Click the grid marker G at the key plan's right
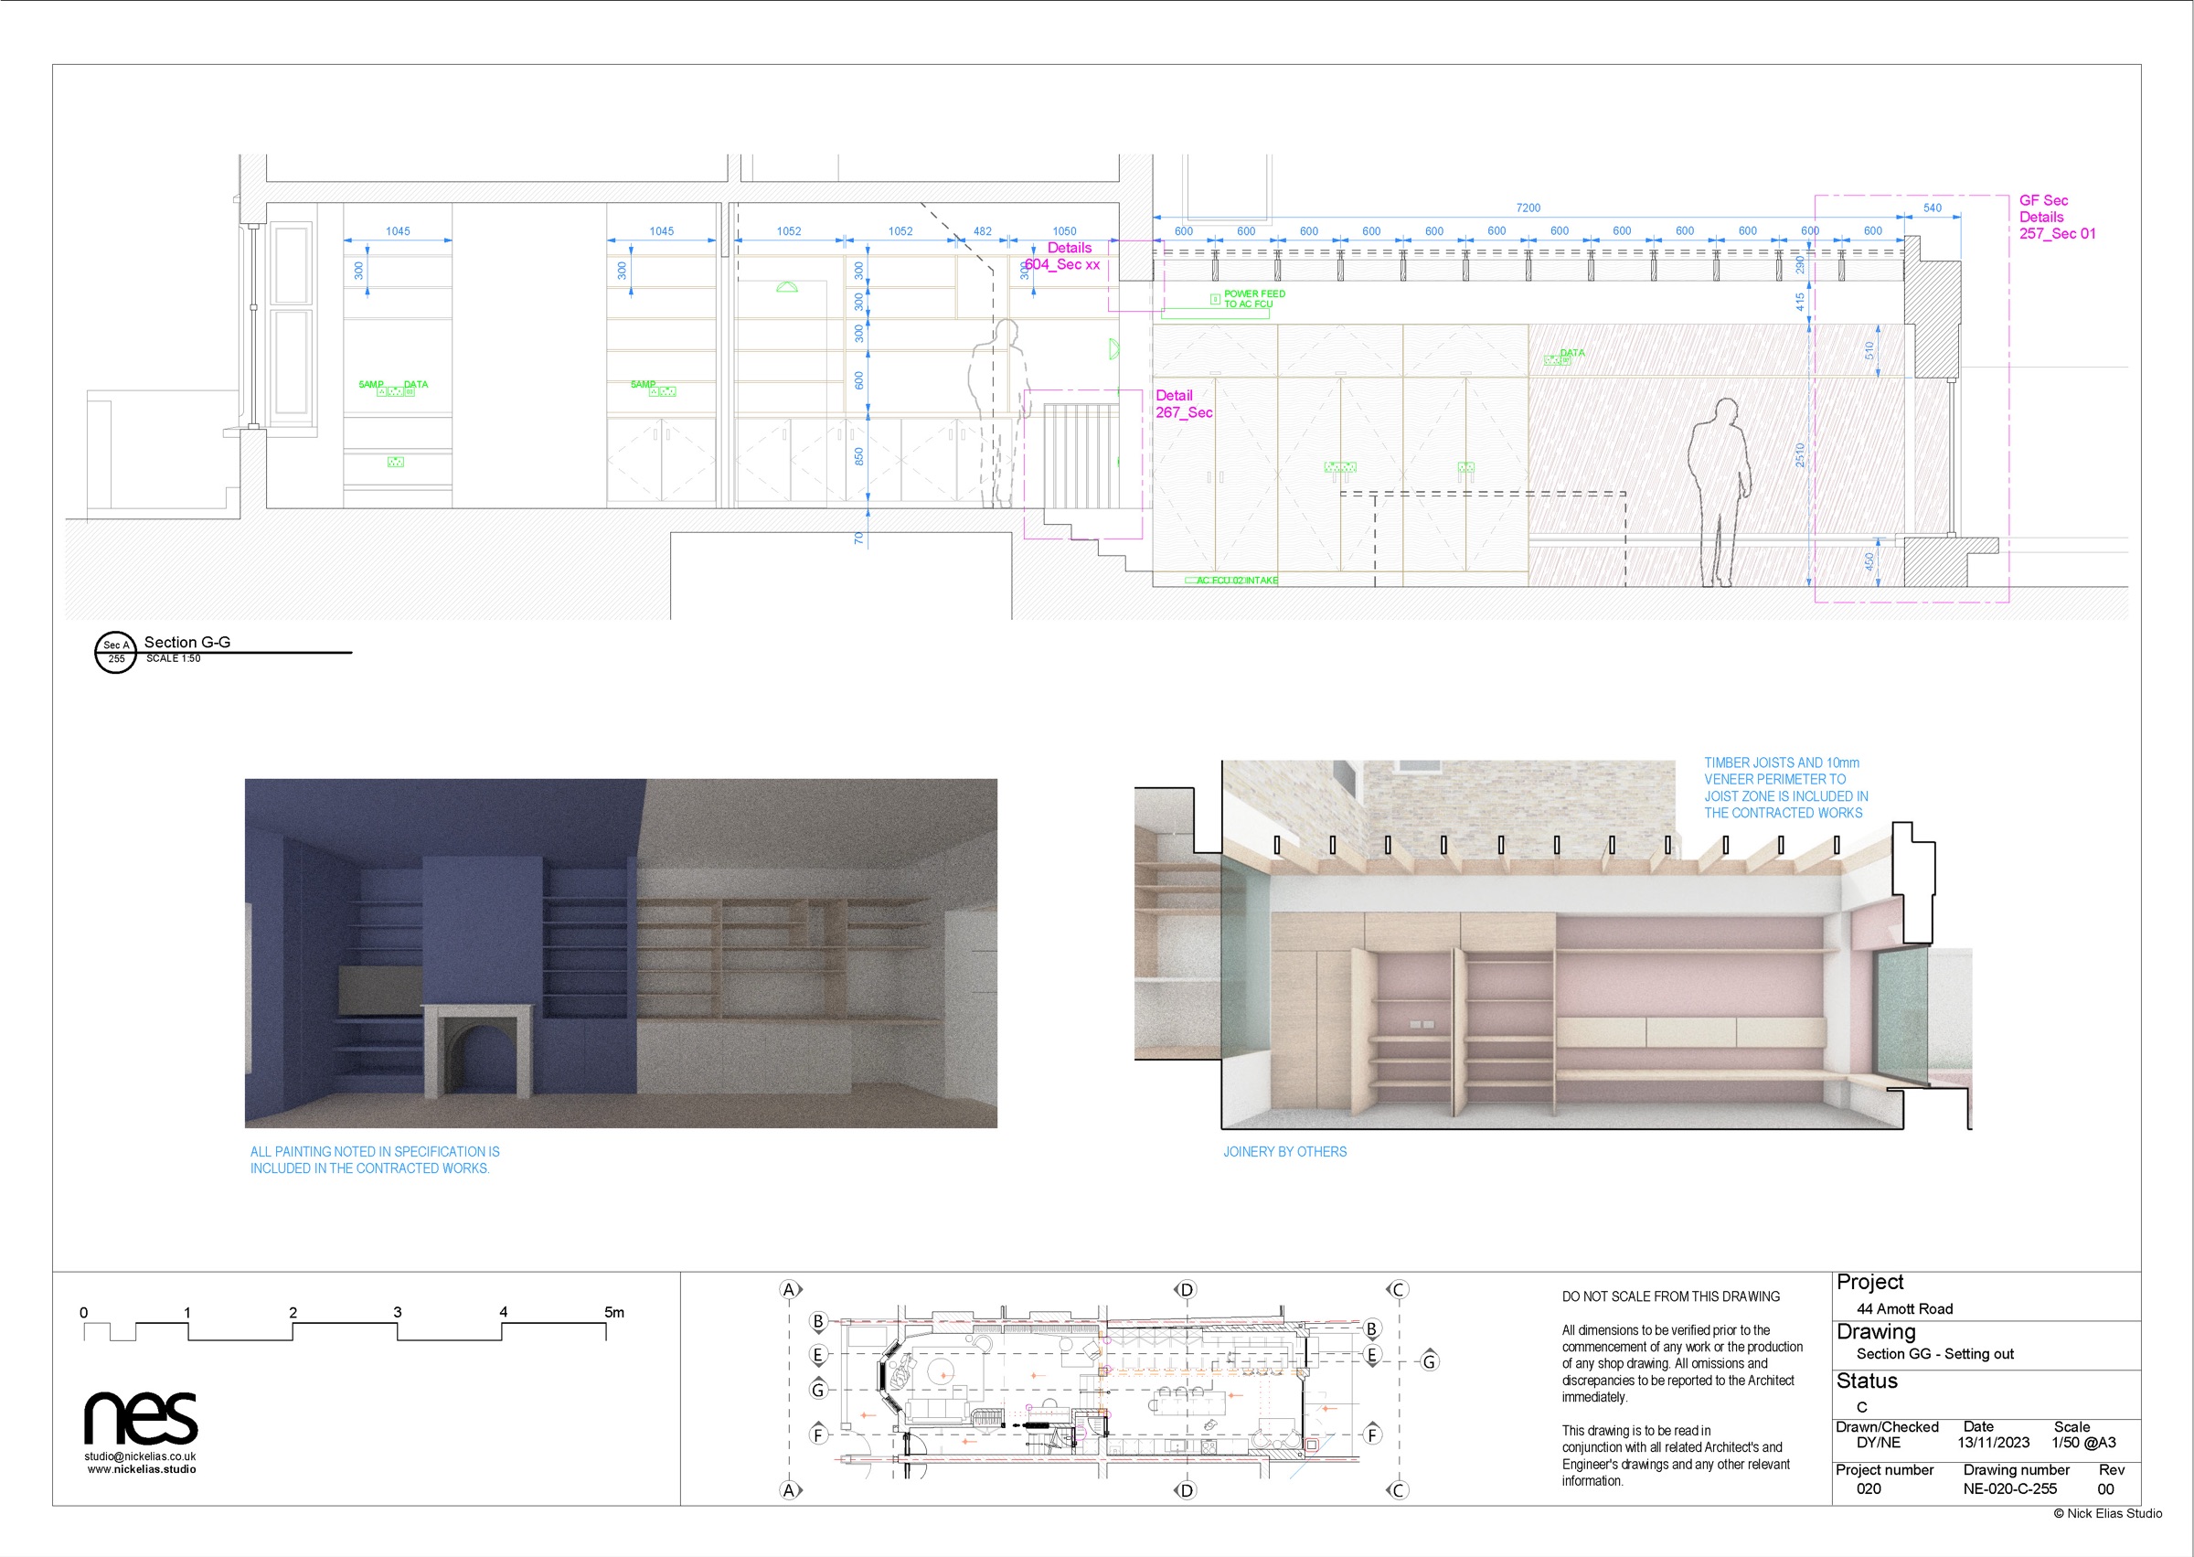 pos(1429,1361)
